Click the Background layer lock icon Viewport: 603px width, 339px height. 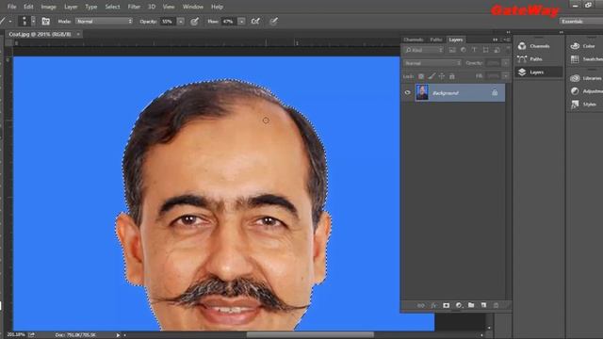point(495,92)
